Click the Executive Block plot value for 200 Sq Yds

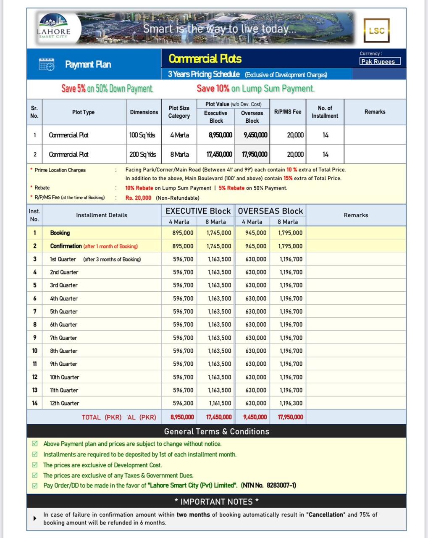pos(219,154)
